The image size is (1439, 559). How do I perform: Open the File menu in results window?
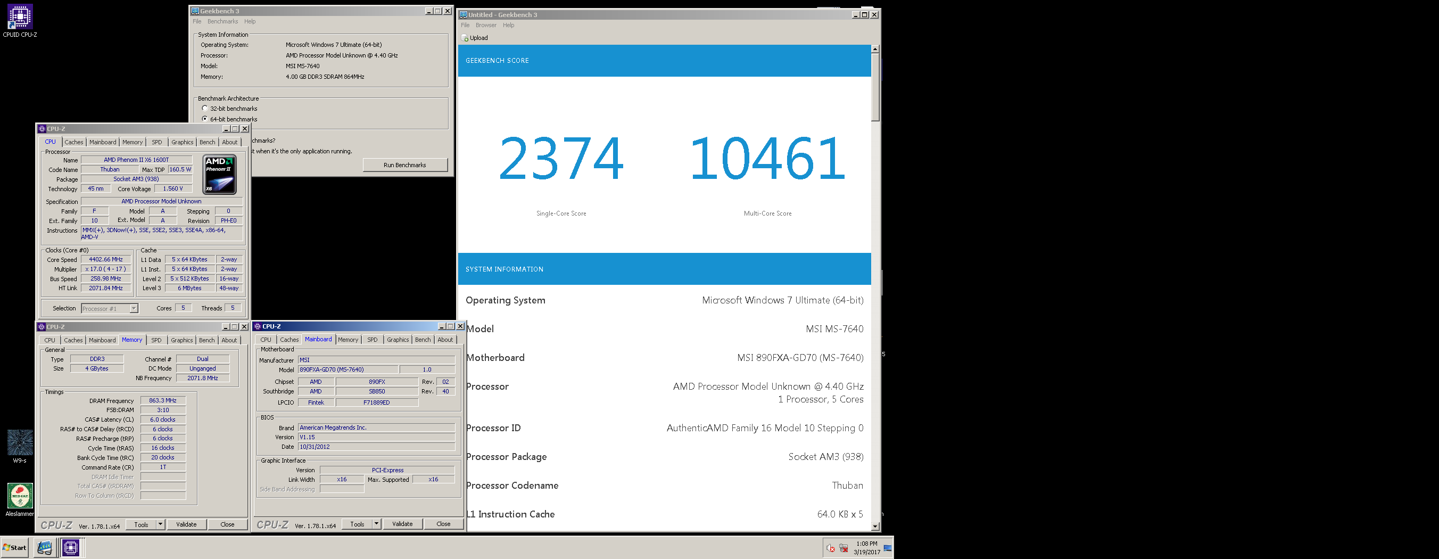coord(465,25)
